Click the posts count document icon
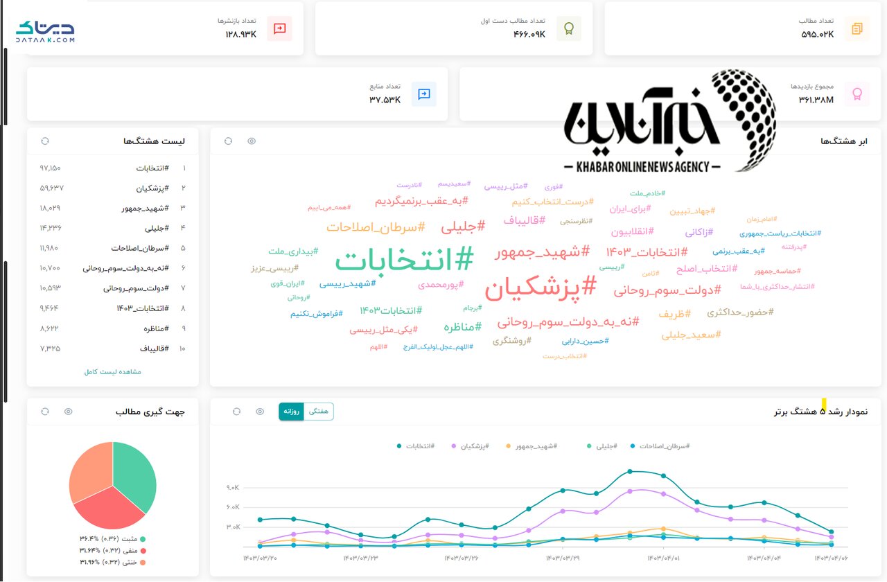Image resolution: width=887 pixels, height=582 pixels. 857,28
